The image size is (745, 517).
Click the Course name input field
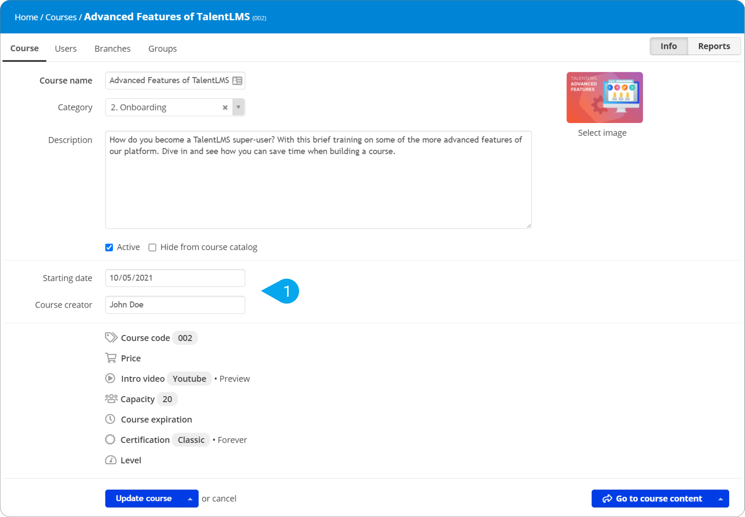pos(175,81)
